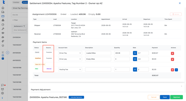Edit the quantity field showing 400.96
186x101 pixels.
122,53
